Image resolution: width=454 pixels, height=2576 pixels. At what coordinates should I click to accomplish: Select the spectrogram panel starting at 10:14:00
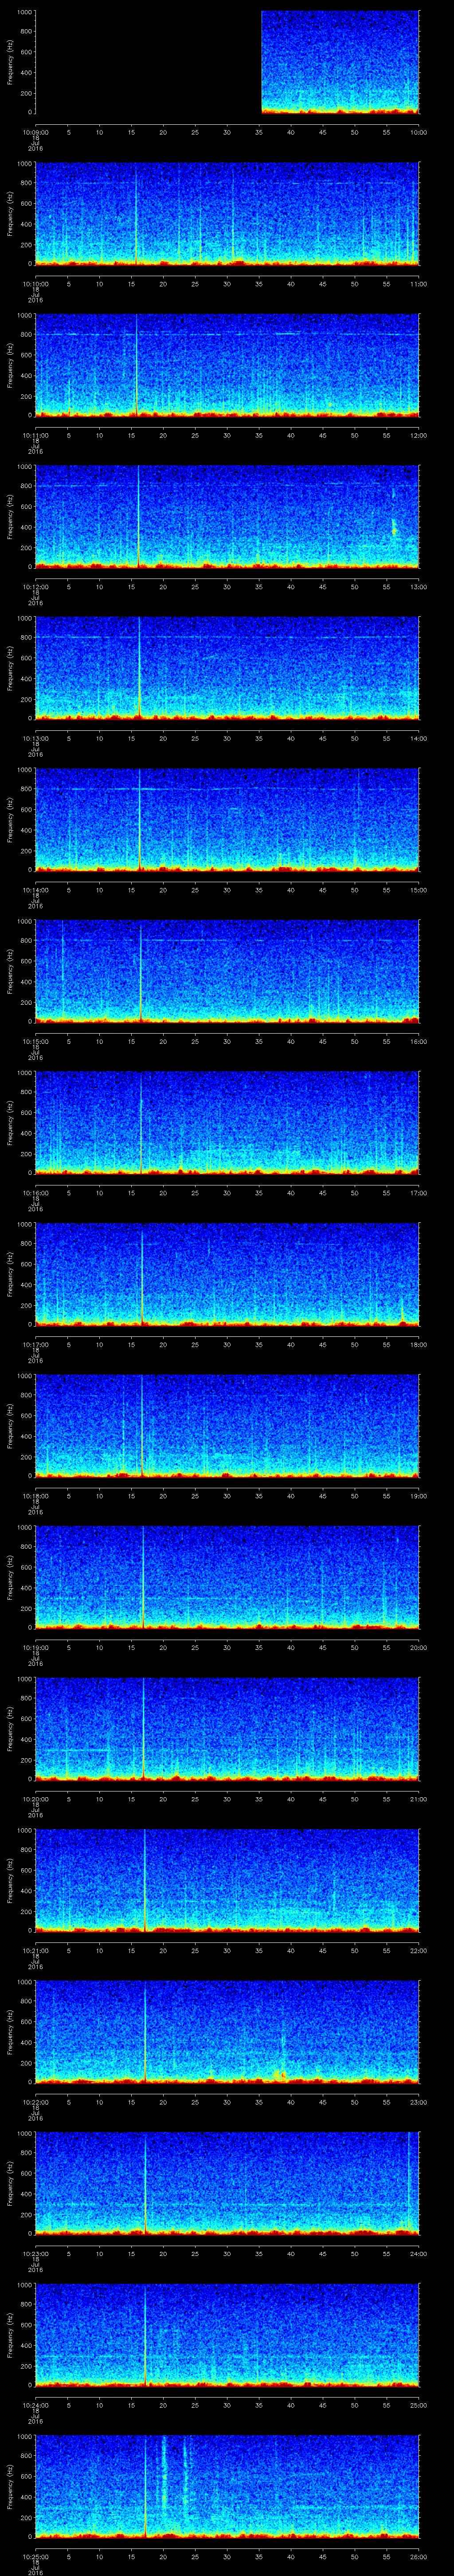click(227, 820)
